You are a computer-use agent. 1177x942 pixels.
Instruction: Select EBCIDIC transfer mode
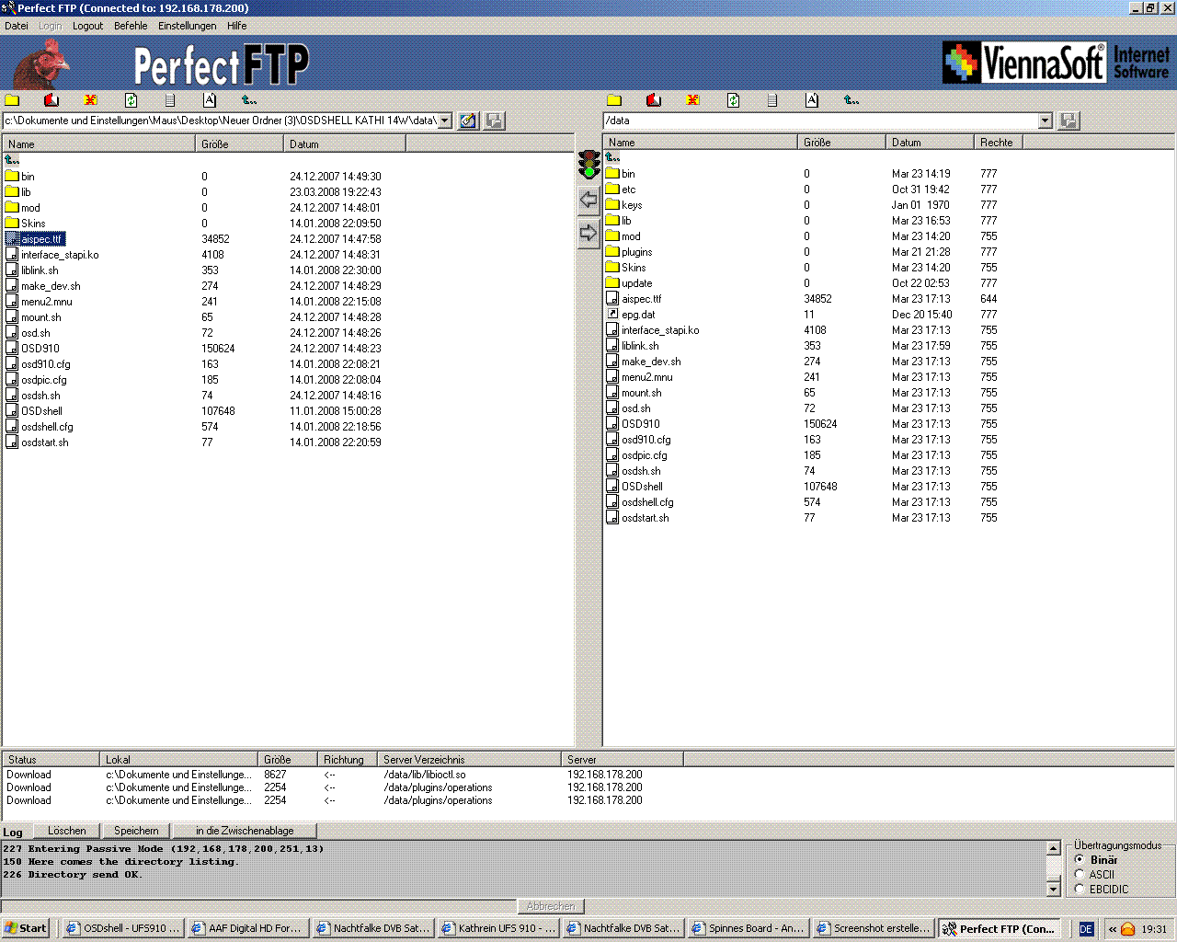[x=1080, y=889]
